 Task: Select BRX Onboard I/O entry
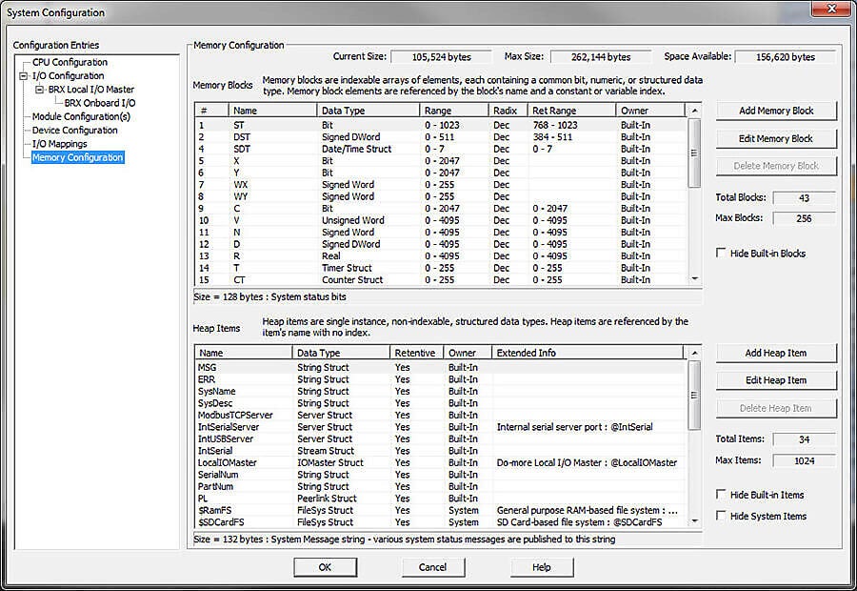click(99, 103)
